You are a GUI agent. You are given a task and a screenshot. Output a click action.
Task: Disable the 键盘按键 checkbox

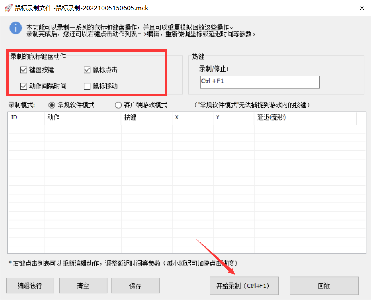pyautogui.click(x=24, y=69)
